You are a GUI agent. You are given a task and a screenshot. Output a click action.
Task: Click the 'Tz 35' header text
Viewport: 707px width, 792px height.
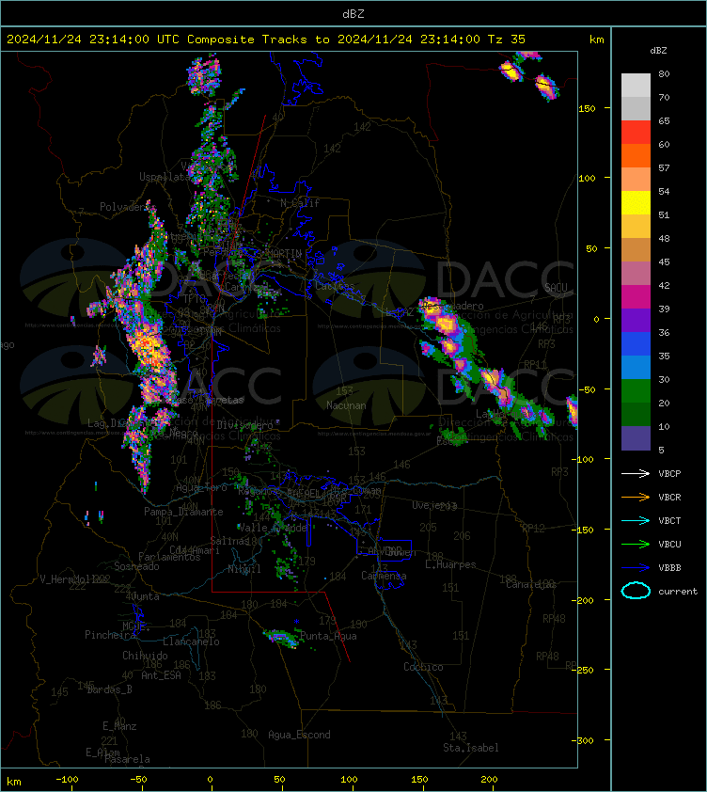507,39
